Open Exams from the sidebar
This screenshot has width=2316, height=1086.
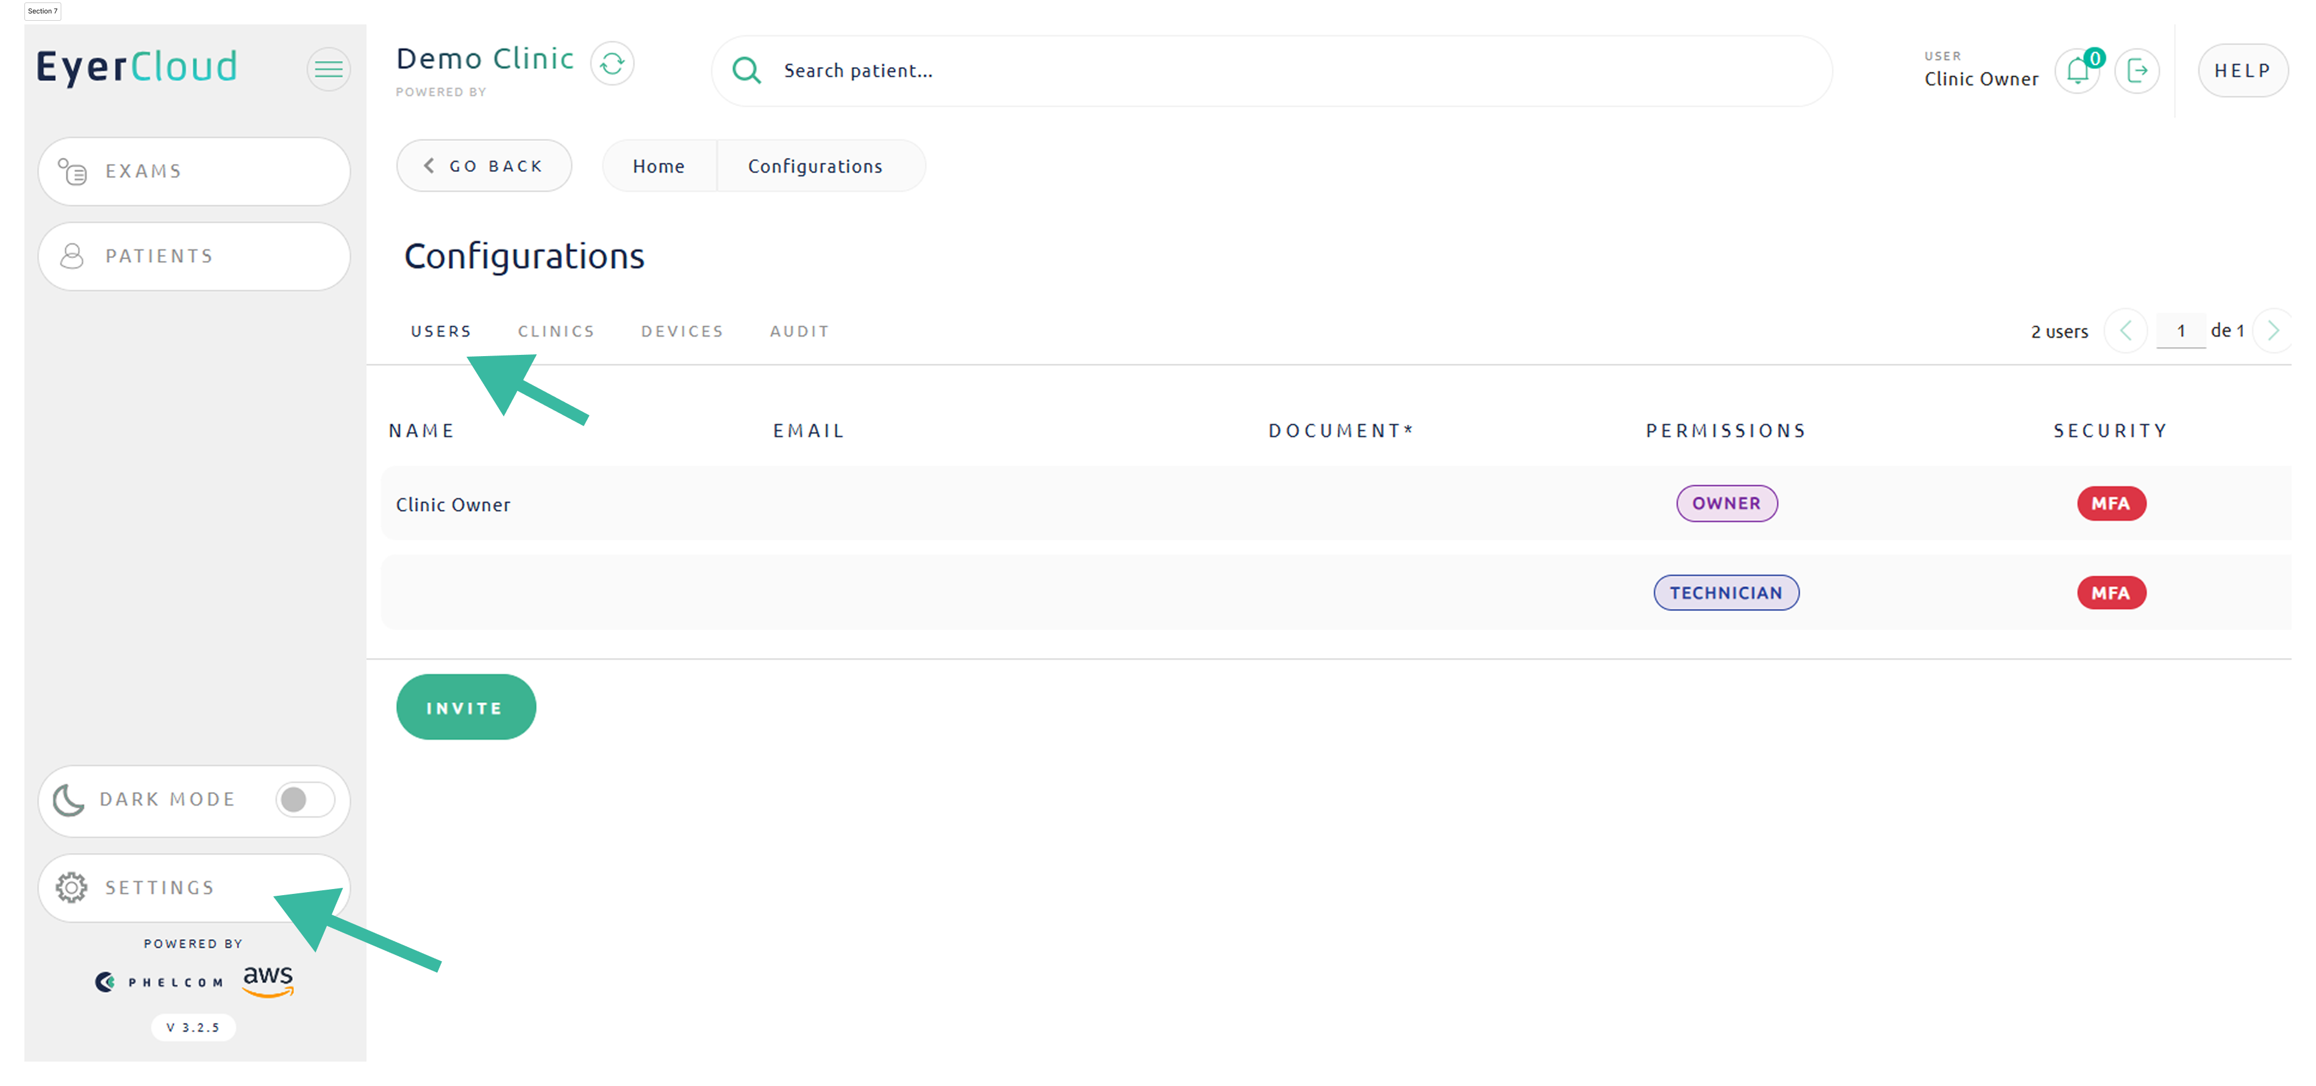pyautogui.click(x=194, y=171)
